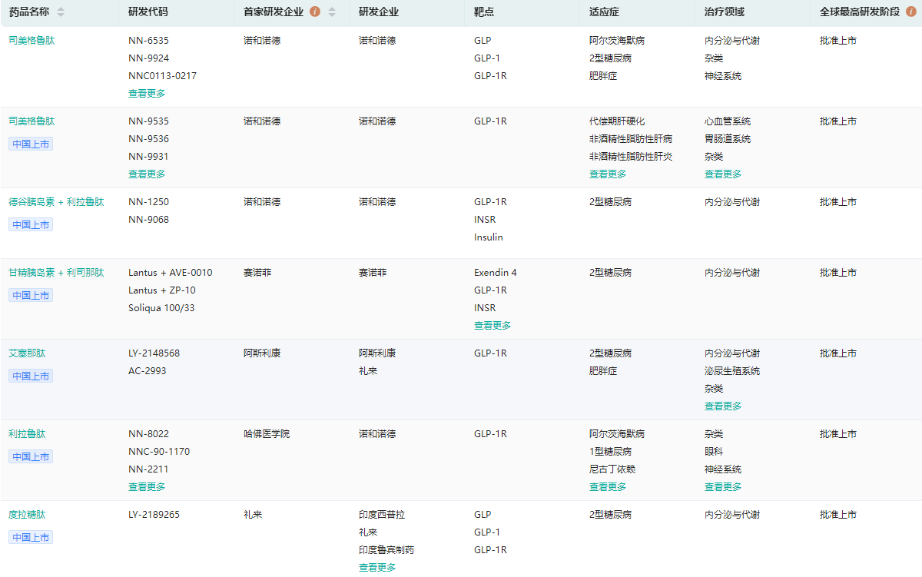Image resolution: width=922 pixels, height=577 pixels.
Task: Open the 甘精胰岛素 + 利司那肽 drug page
Action: point(56,273)
